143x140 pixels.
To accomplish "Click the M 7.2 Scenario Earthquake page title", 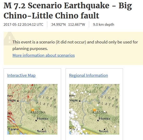I will [x=68, y=10].
